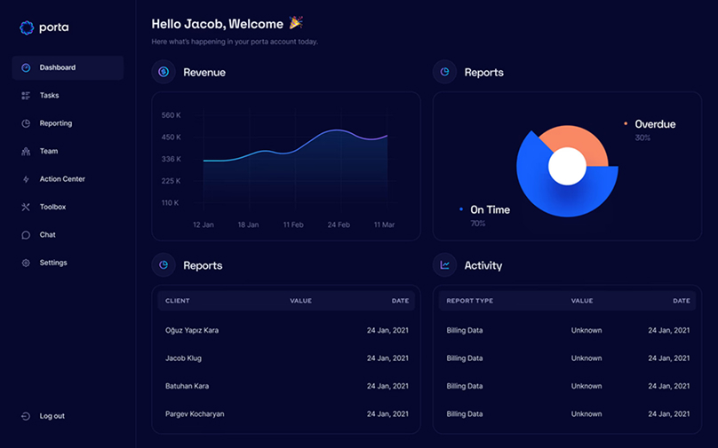Click the Reporting pie icon in sidebar
This screenshot has width=718, height=448.
coord(26,123)
